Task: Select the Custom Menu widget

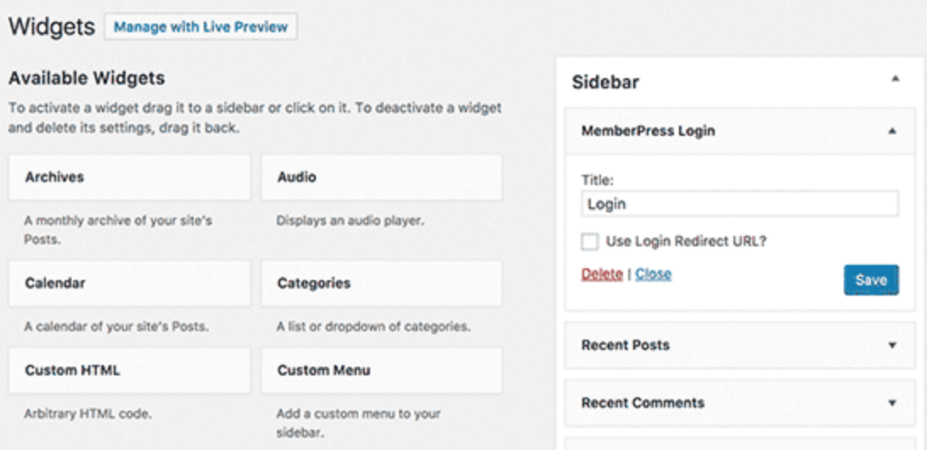Action: click(x=381, y=371)
